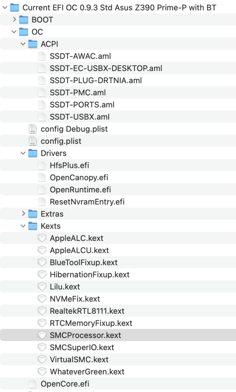Select the highlighted SMCProcessor.kext name
Image resolution: width=236 pixels, height=392 pixels.
[86, 335]
